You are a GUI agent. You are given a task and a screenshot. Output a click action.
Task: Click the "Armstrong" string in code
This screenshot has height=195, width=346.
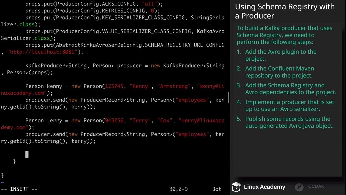point(175,86)
